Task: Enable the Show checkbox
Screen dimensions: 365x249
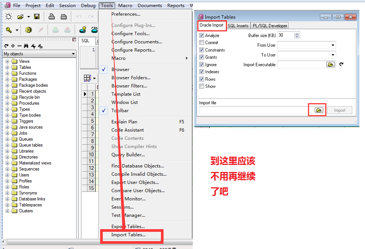Action: pos(202,86)
